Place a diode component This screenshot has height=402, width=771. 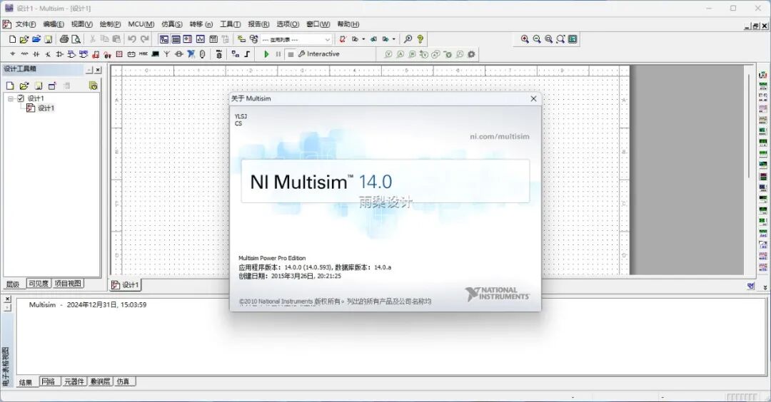click(36, 54)
